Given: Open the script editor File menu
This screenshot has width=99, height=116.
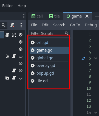Looking at the screenshot, I should click(34, 25).
